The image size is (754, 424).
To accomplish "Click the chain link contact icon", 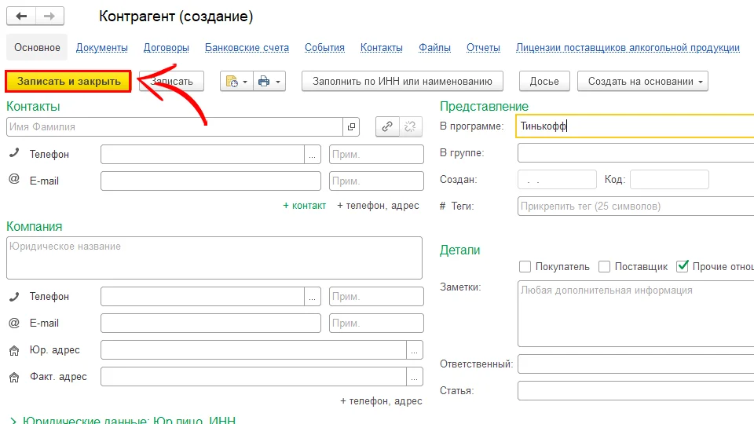I will [x=386, y=126].
